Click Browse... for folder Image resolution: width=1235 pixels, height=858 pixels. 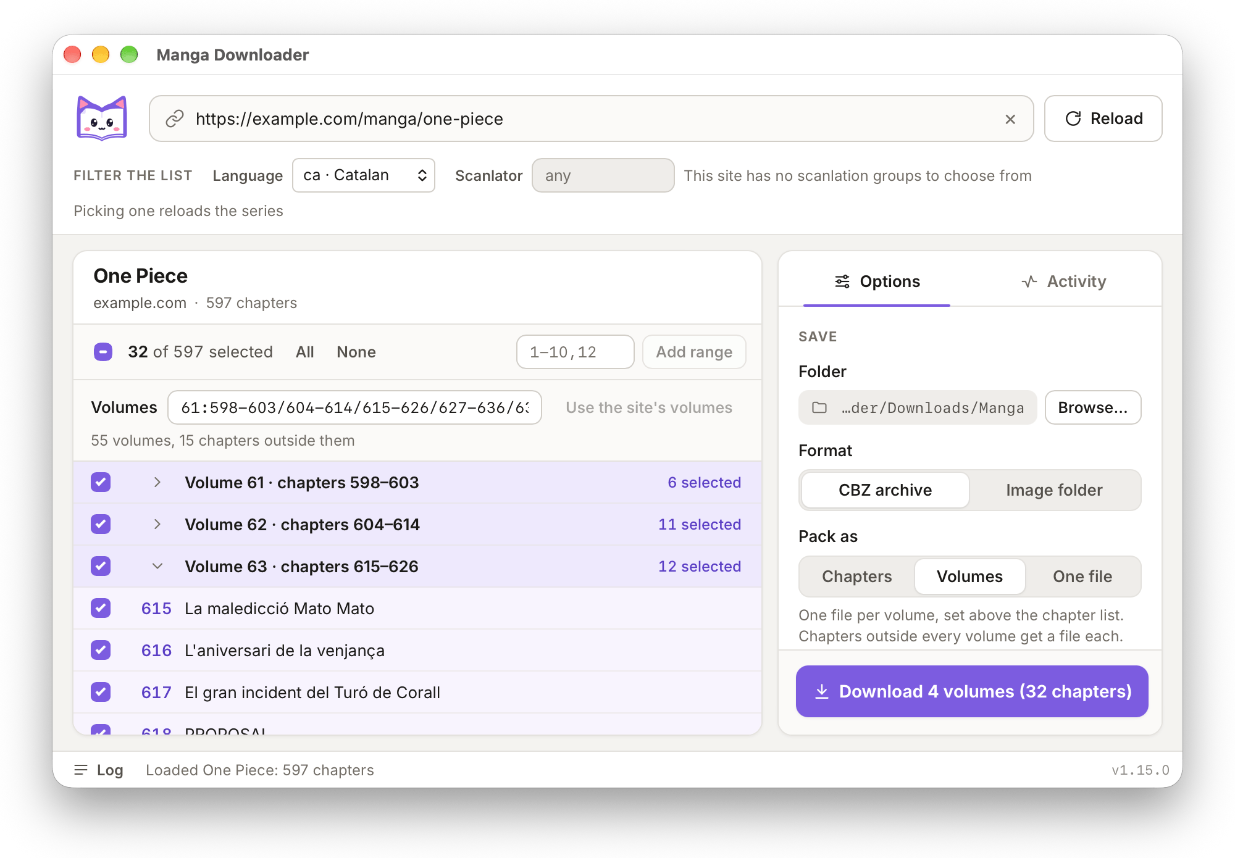[1093, 407]
